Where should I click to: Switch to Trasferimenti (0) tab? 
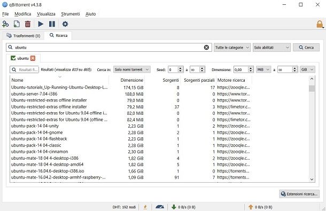click(x=24, y=36)
